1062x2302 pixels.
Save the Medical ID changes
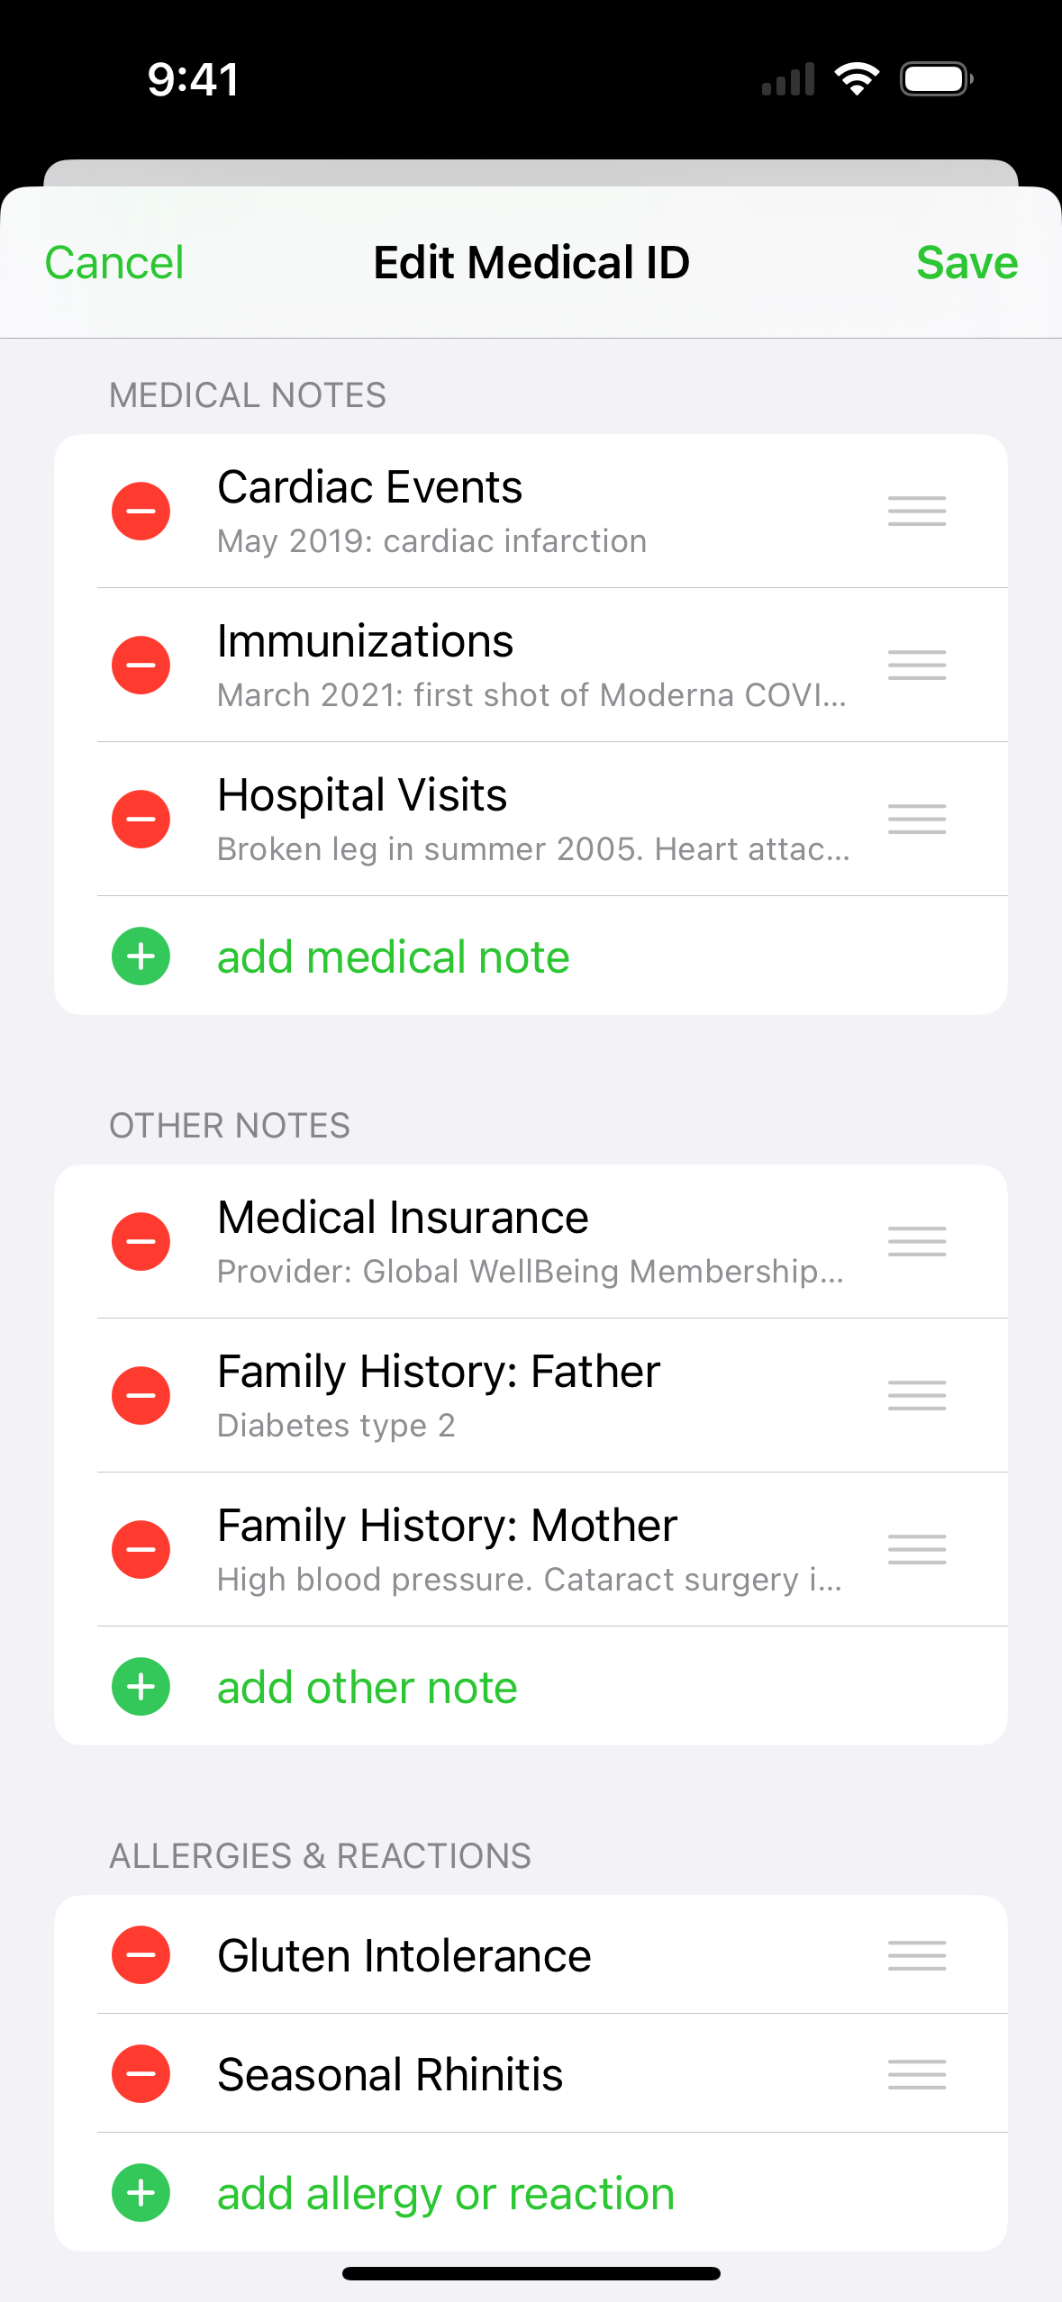967,263
